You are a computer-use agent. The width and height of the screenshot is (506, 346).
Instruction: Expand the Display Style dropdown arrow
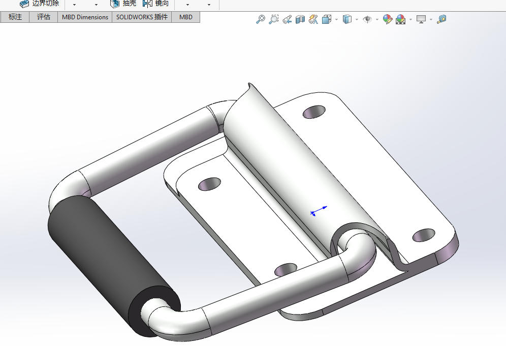point(357,20)
